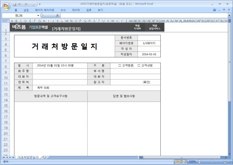Open Excel Help question mark icon
Image resolution: width=233 pixels, height=165 pixels.
click(214, 10)
